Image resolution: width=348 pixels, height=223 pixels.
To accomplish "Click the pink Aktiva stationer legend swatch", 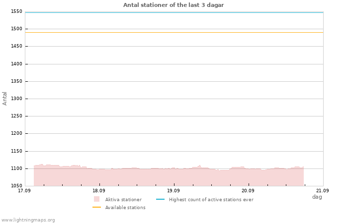I will [x=96, y=199].
